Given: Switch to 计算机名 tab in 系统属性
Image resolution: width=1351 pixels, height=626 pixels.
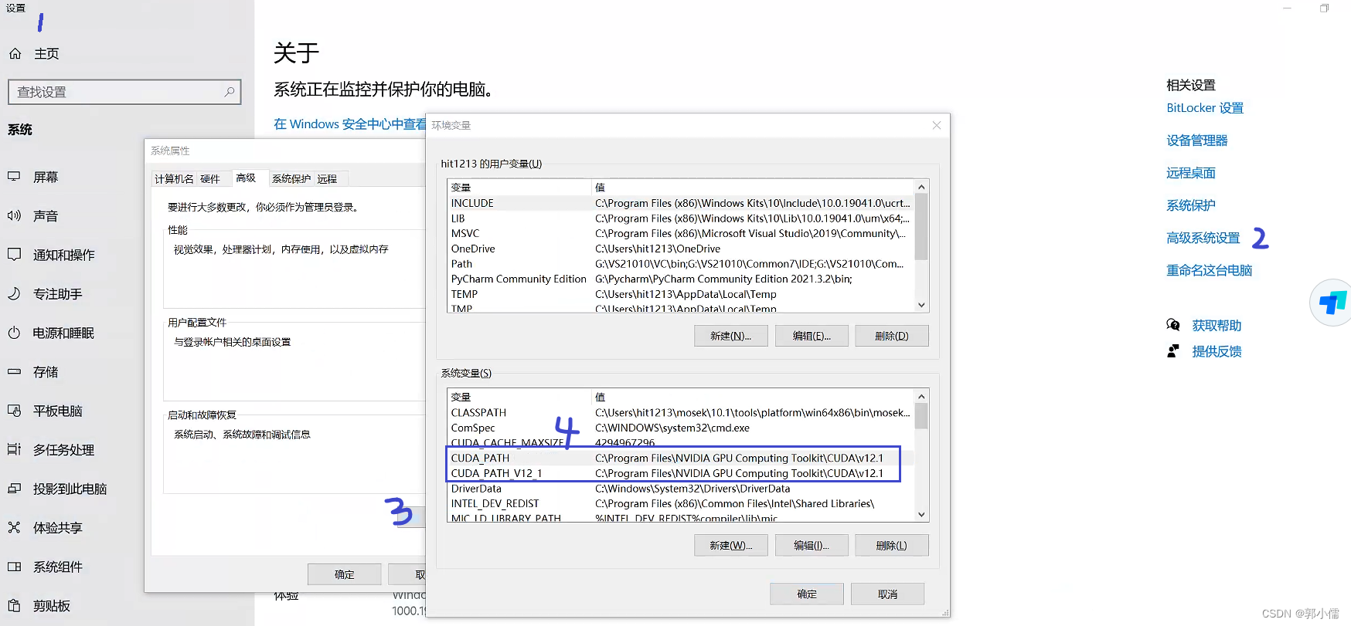Looking at the screenshot, I should click(174, 179).
